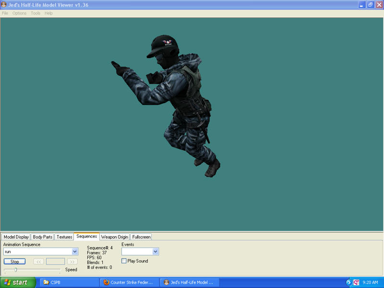Expand the Events dropdown
The height and width of the screenshot is (288, 384).
pos(155,252)
